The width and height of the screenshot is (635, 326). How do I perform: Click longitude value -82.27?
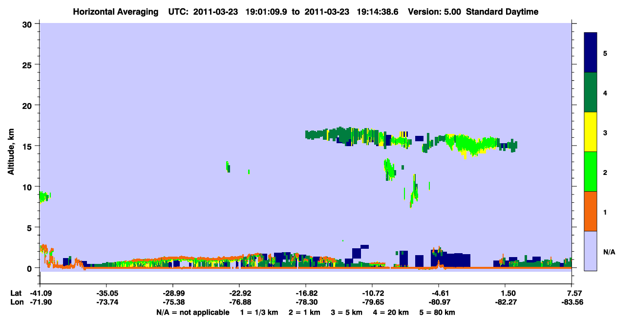(x=505, y=302)
